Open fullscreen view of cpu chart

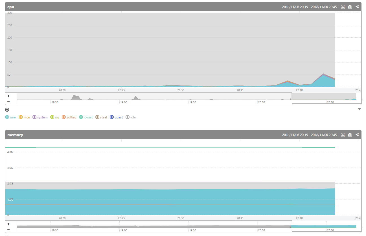(x=343, y=7)
